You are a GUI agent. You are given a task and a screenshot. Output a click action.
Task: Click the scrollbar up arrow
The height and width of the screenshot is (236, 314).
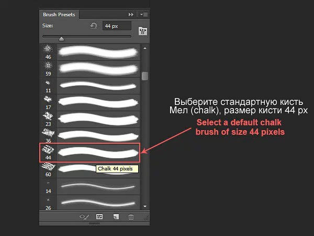(x=145, y=48)
